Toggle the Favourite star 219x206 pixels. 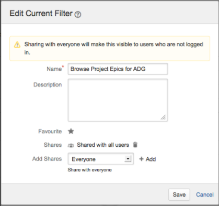tap(71, 131)
